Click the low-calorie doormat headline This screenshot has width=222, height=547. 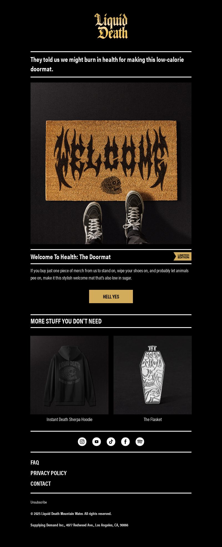(x=107, y=64)
